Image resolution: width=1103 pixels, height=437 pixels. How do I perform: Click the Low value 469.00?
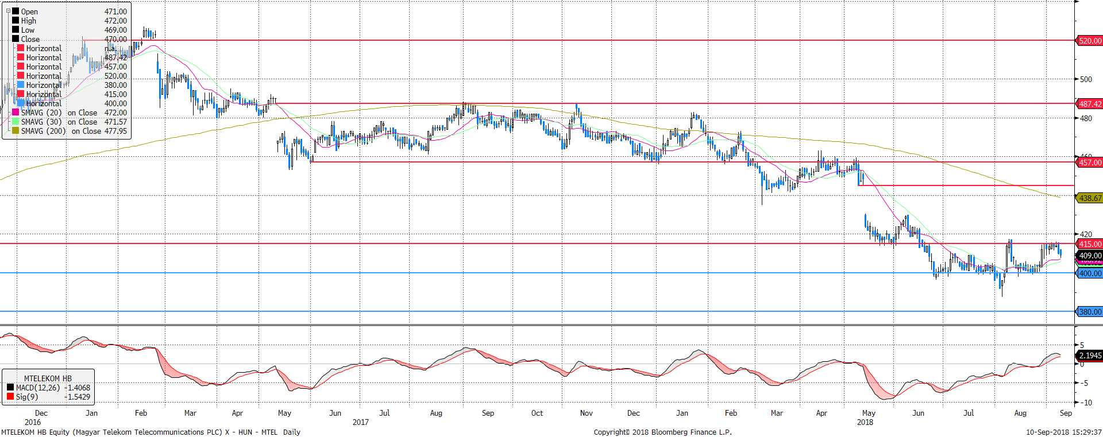pyautogui.click(x=115, y=30)
